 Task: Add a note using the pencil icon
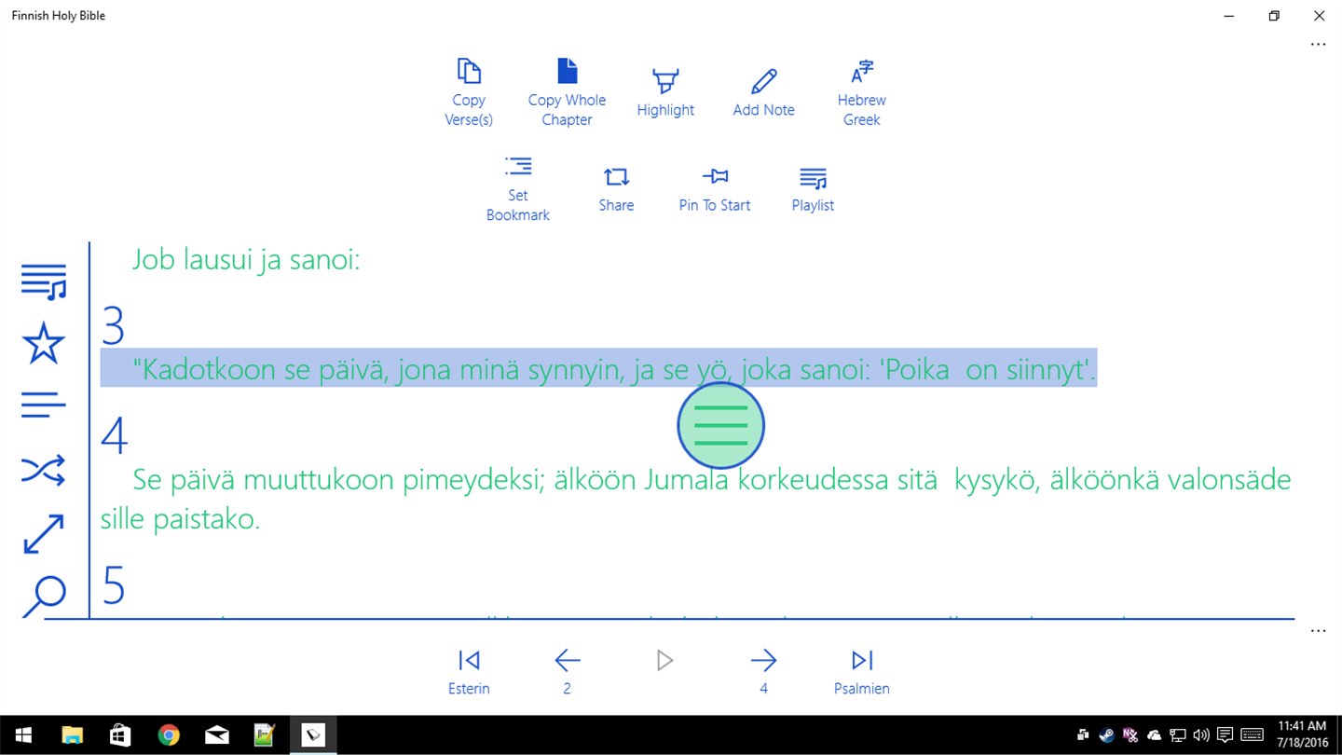(763, 92)
